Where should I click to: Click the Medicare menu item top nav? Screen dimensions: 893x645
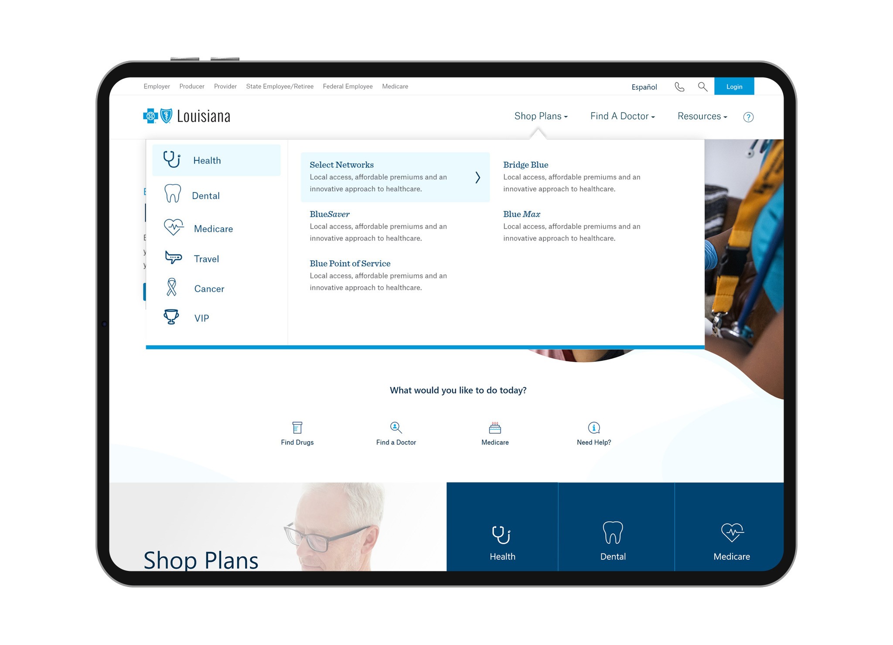point(394,86)
